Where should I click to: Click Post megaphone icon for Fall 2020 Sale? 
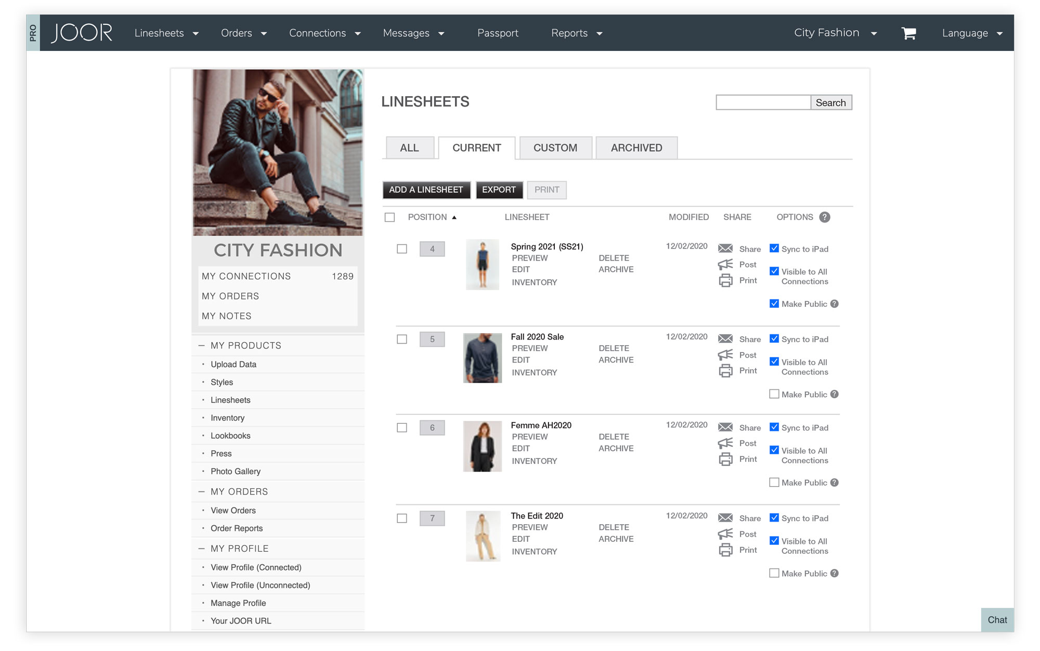725,355
